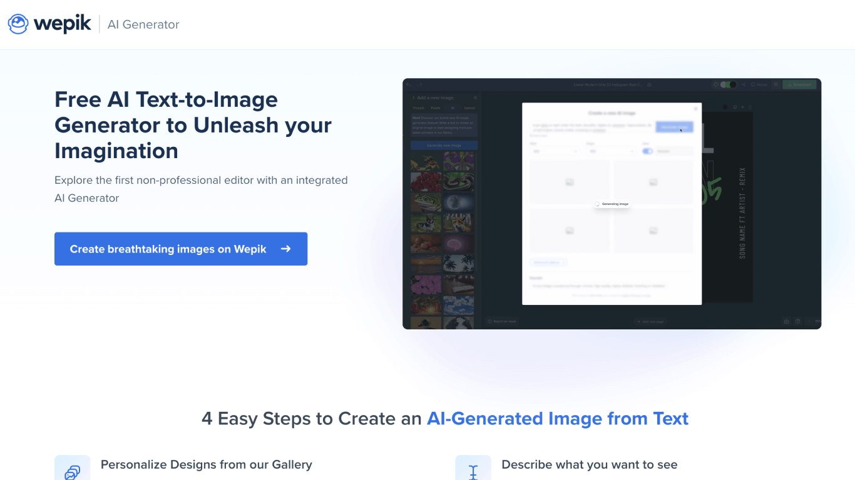
Task: Toggle the dark mode switch in top bar
Action: (x=727, y=85)
